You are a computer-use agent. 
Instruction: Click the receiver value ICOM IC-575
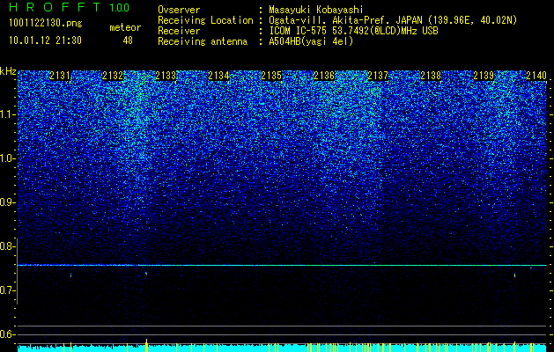pyautogui.click(x=299, y=31)
